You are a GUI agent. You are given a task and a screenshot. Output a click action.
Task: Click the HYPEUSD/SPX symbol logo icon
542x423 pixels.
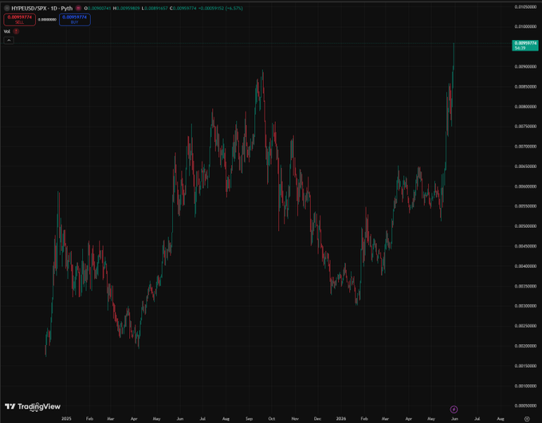pyautogui.click(x=6, y=8)
